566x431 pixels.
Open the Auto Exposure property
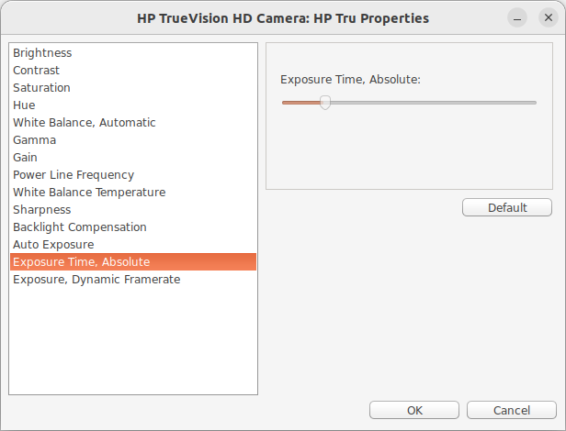point(53,245)
